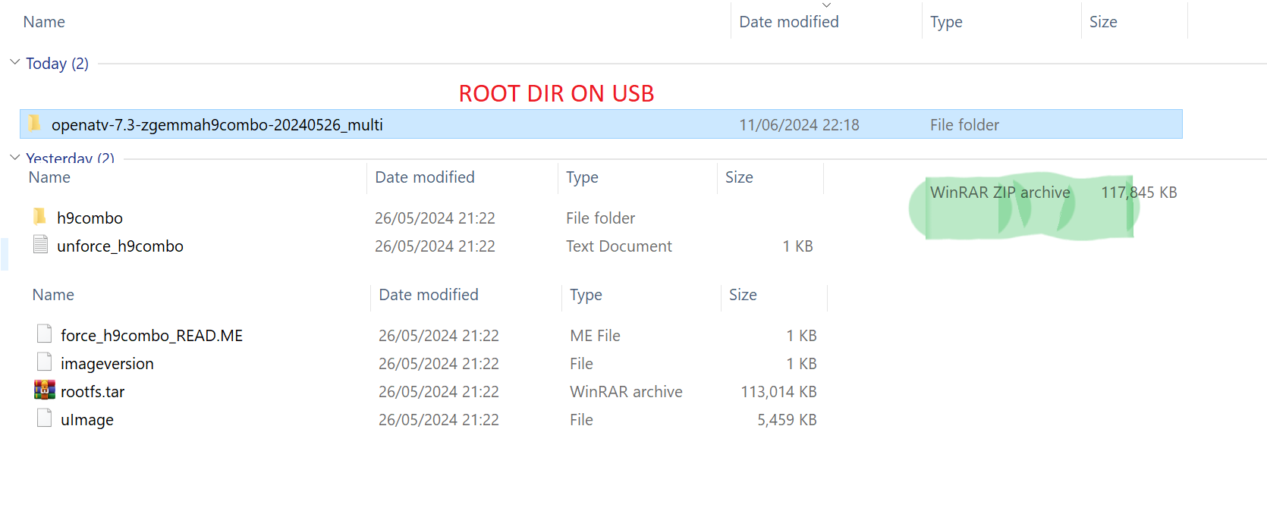Select the uImage file icon
The image size is (1267, 520).
45,418
